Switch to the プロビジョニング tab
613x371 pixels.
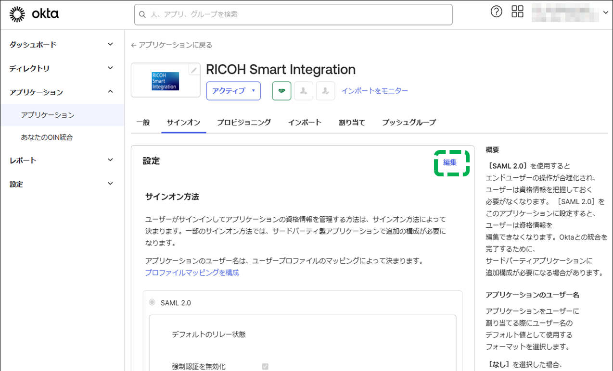[x=244, y=122]
